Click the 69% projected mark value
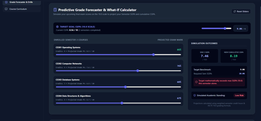The image size is (261, 121). click(x=179, y=82)
